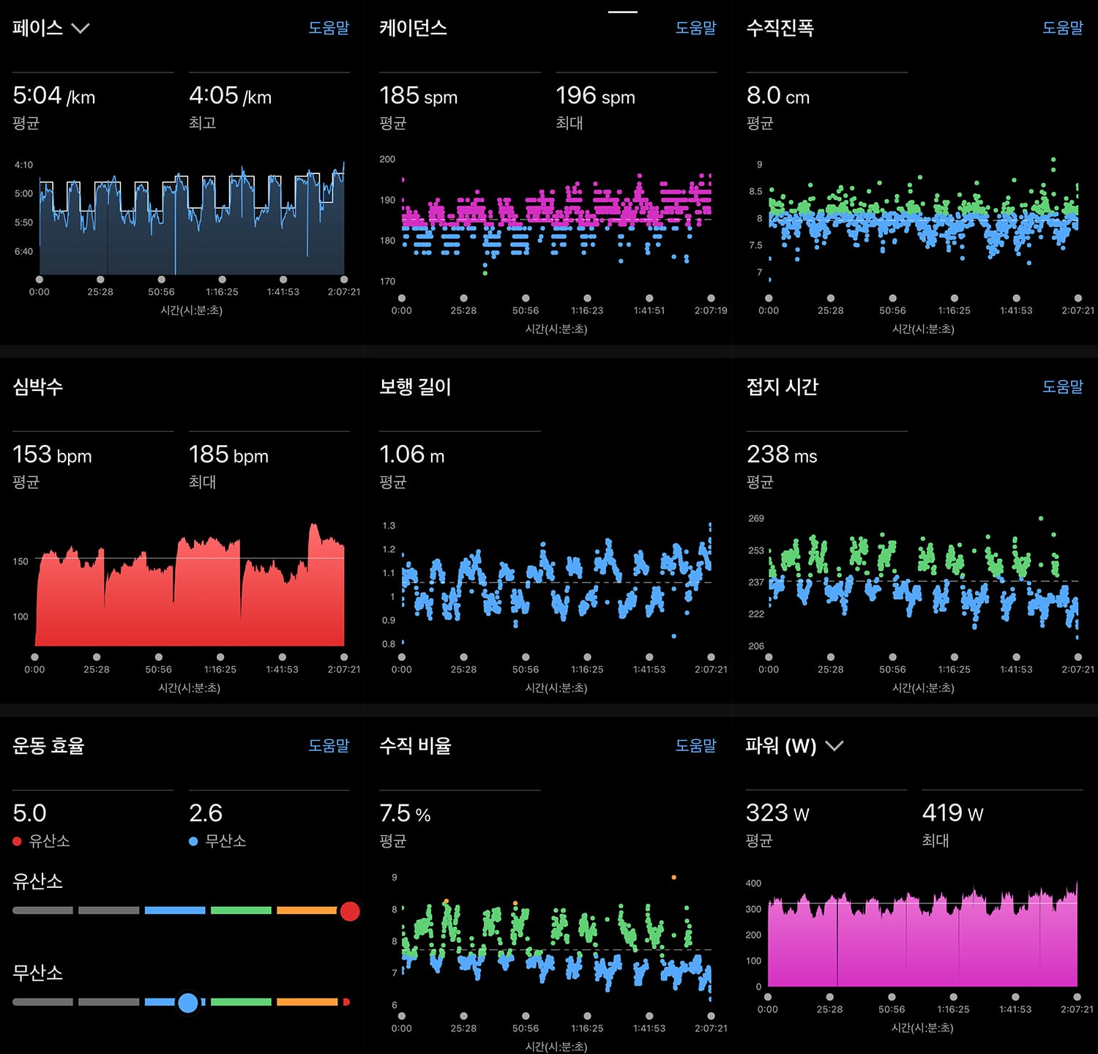This screenshot has width=1098, height=1054.
Task: Open the 보행 길이 scatter chart
Action: [x=556, y=584]
